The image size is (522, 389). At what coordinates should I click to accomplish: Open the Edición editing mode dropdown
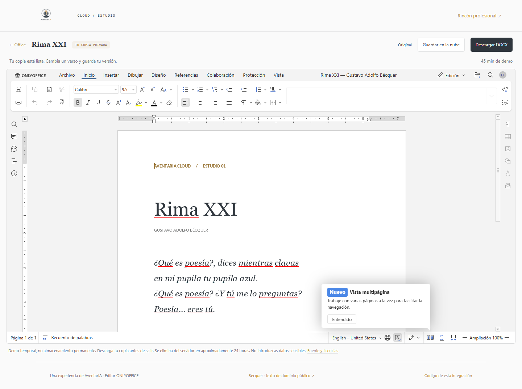click(x=451, y=75)
